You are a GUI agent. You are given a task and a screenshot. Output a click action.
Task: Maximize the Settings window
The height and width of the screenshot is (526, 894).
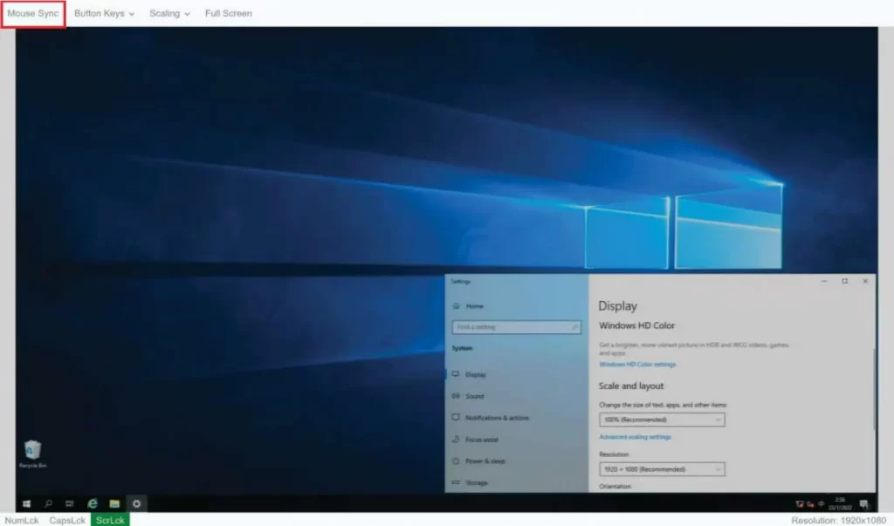844,281
